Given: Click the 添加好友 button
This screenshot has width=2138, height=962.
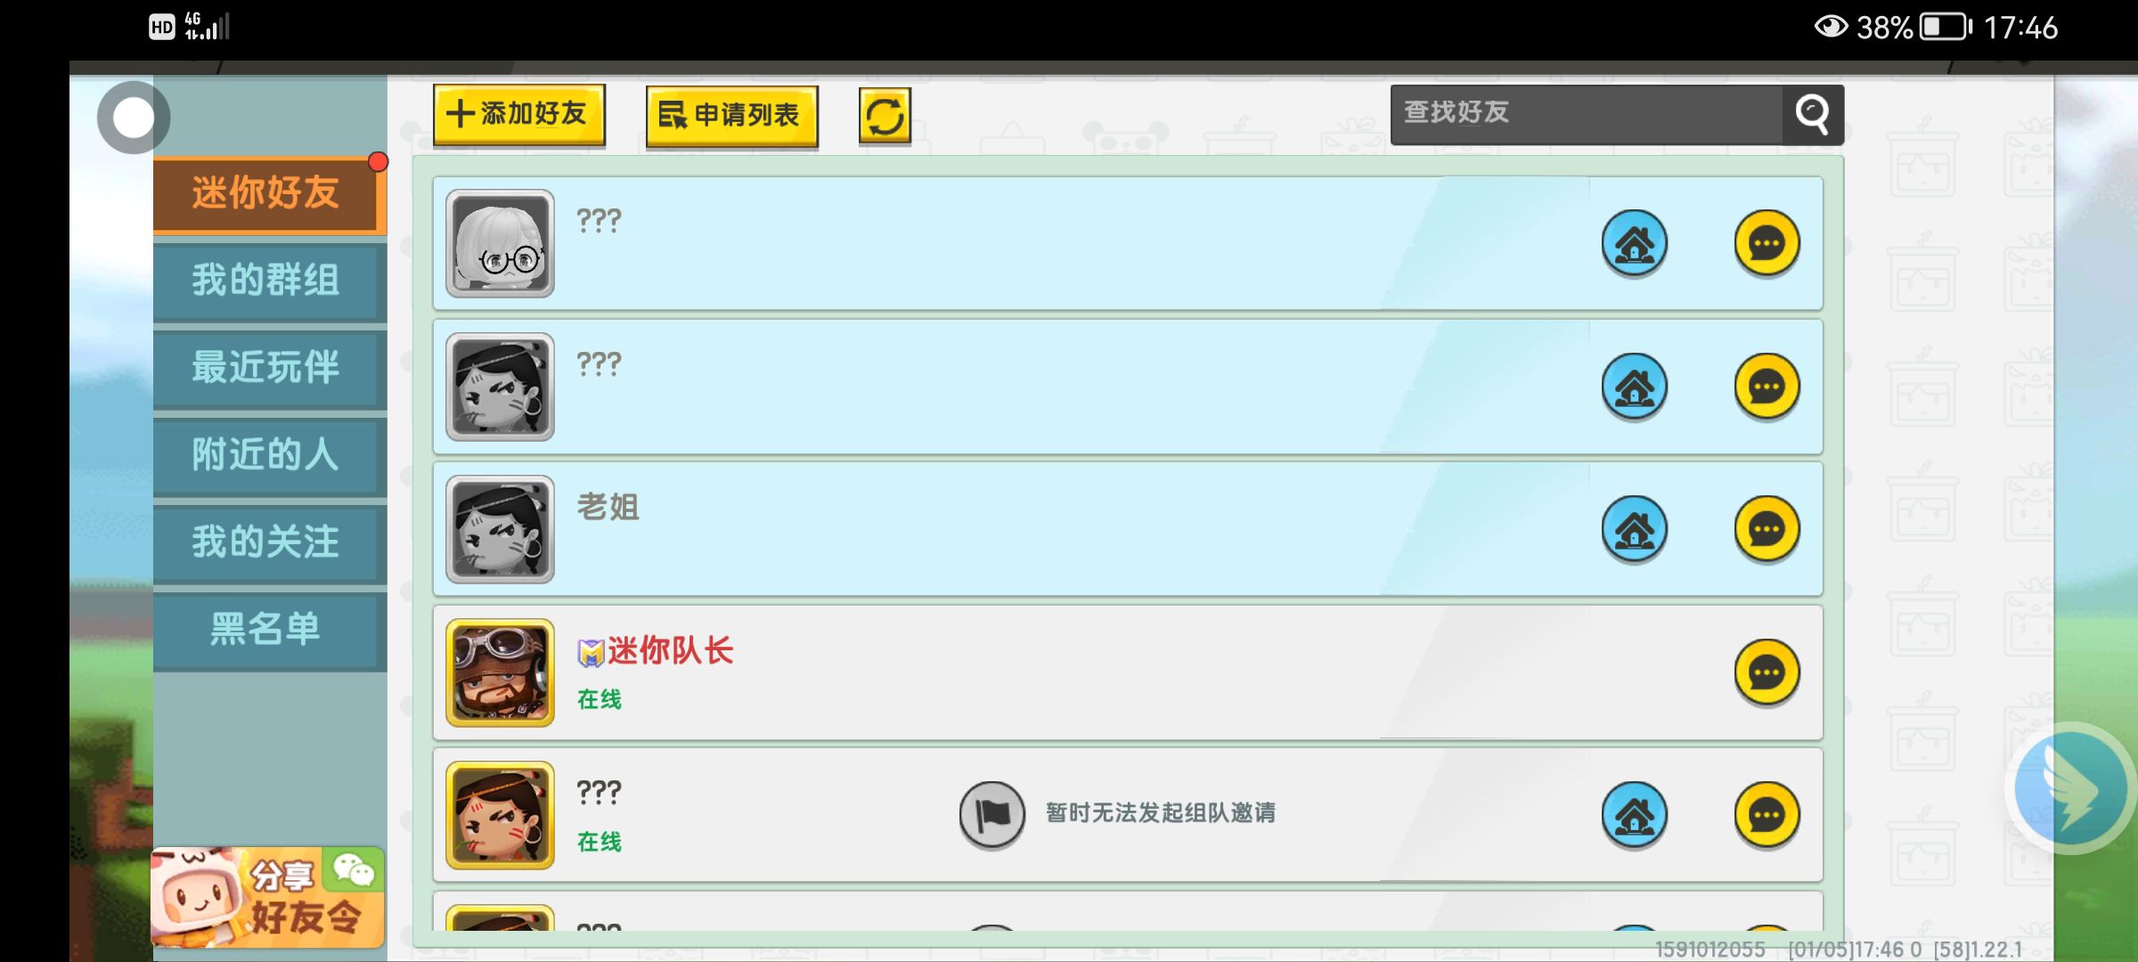Looking at the screenshot, I should pyautogui.click(x=518, y=114).
